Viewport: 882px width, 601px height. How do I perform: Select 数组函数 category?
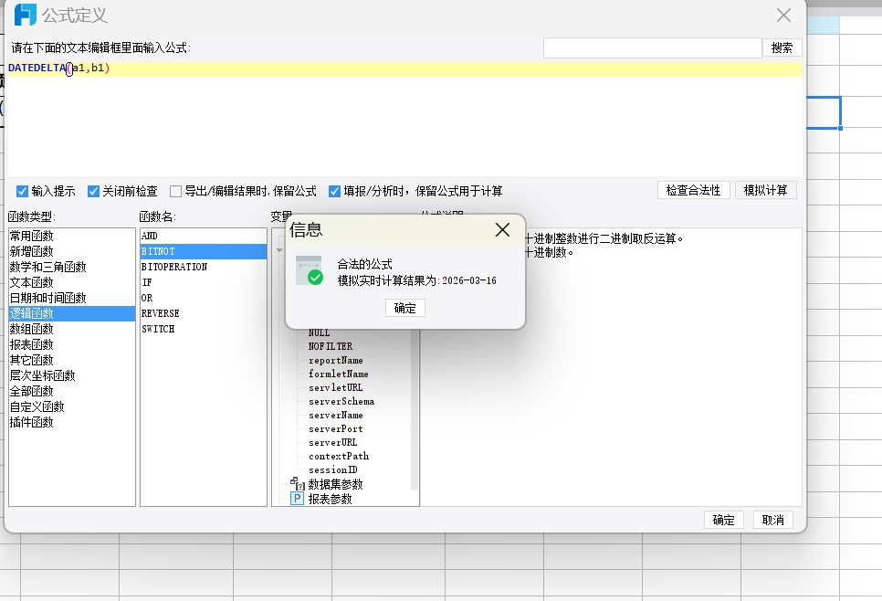pos(72,329)
